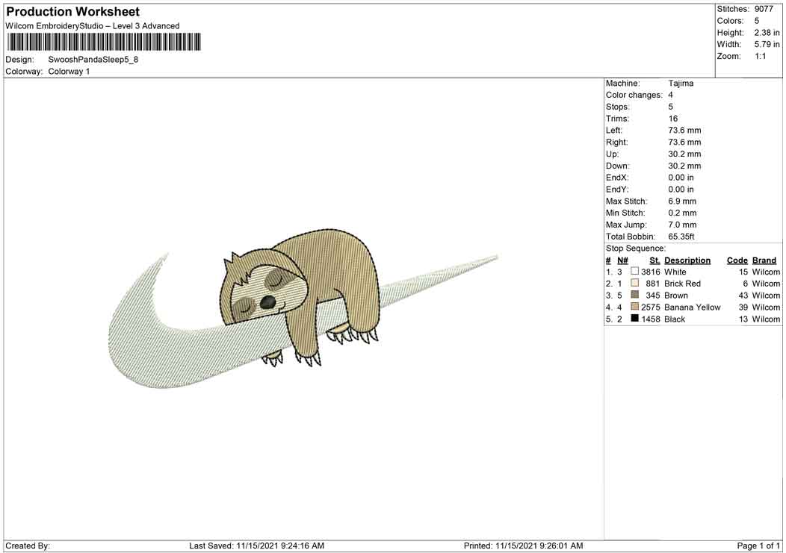Click the 'Banana Yellow' description text
The height and width of the screenshot is (553, 786).
pyautogui.click(x=693, y=307)
